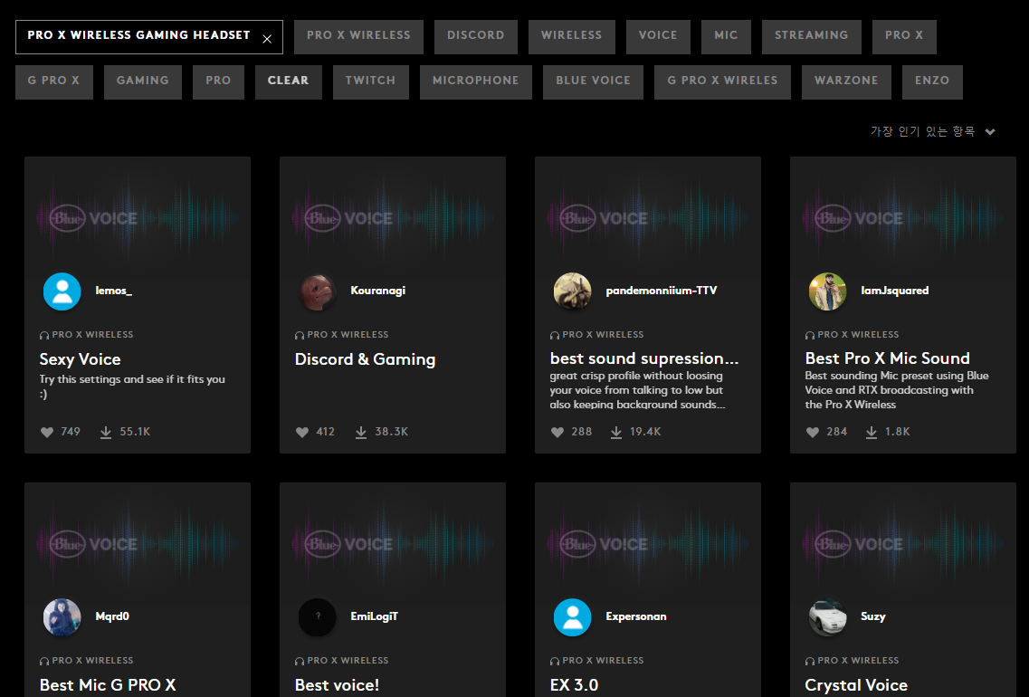Open the Best voice! preset
Viewport: 1029px width, 697px height.
[x=337, y=684]
